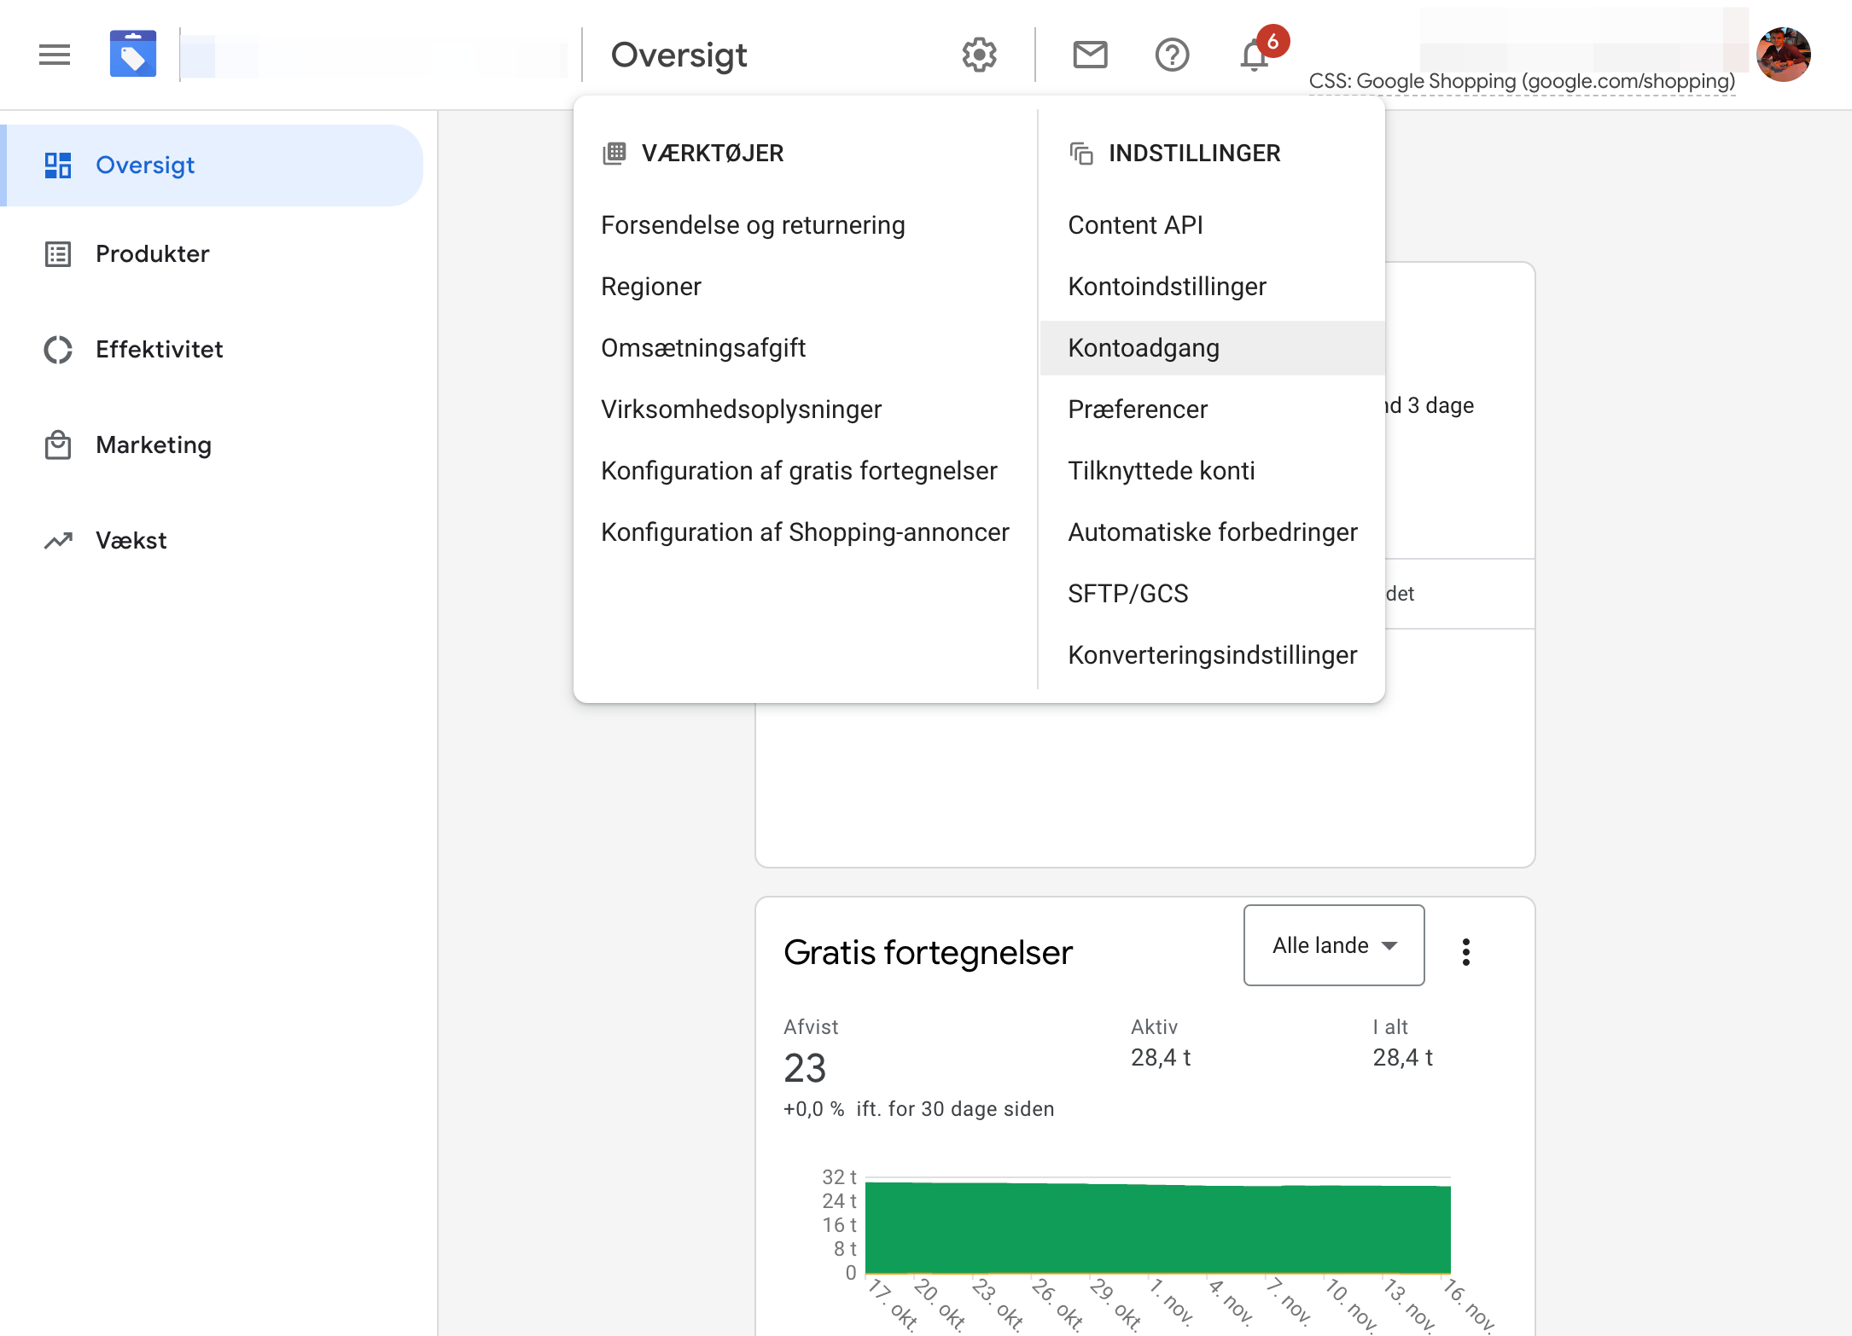
Task: Open Konfiguration af Shopping-annoncer
Action: (x=805, y=532)
